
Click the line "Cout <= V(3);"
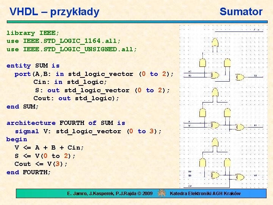click(41, 164)
